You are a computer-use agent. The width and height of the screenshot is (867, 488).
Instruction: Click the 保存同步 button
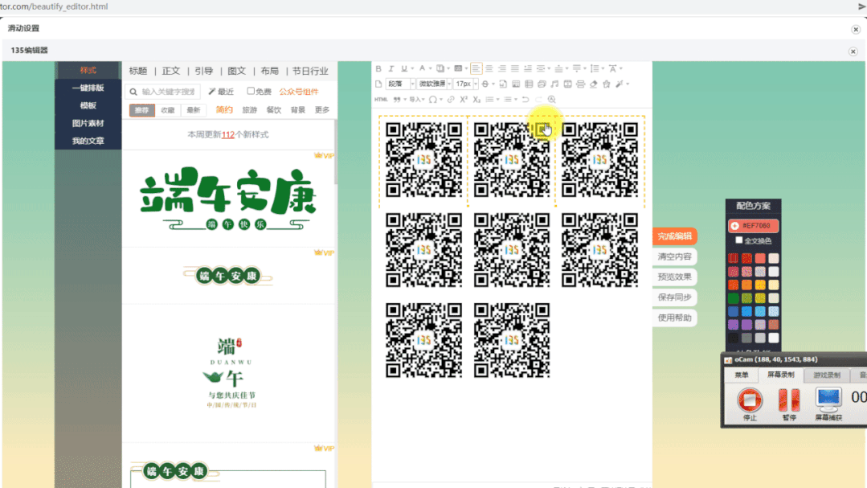tap(675, 297)
